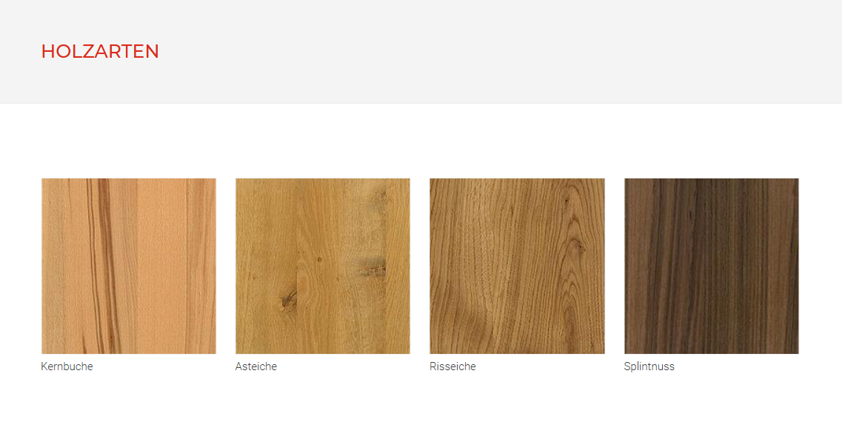Select the Kernbuche wood sample image
The image size is (842, 442).
[x=129, y=266]
